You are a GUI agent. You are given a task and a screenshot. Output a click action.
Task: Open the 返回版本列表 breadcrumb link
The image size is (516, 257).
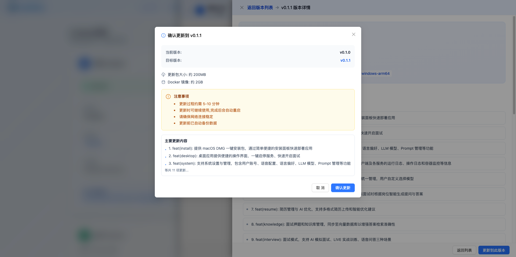coord(260,8)
